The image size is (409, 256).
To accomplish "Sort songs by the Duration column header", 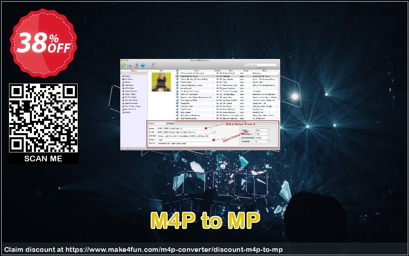I will pos(218,70).
